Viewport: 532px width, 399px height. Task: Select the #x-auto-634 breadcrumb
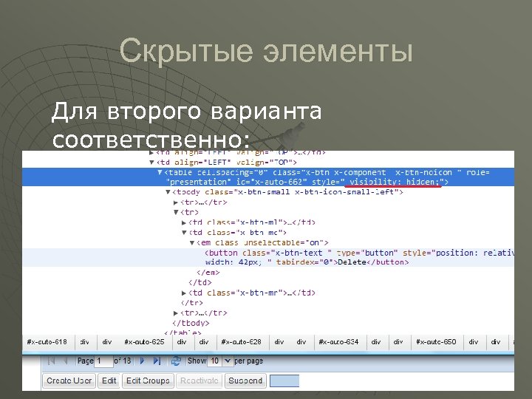[338, 341]
